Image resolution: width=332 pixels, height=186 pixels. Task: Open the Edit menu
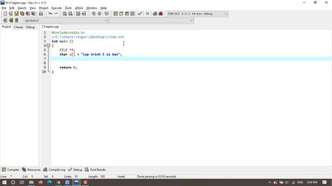pos(11,8)
